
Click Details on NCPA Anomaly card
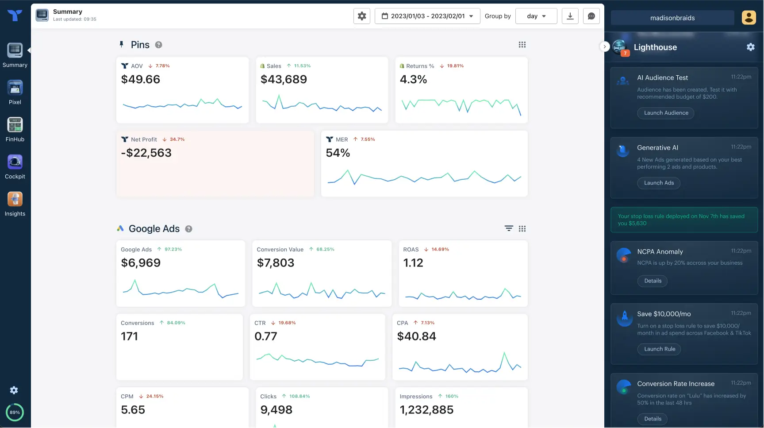click(x=653, y=281)
